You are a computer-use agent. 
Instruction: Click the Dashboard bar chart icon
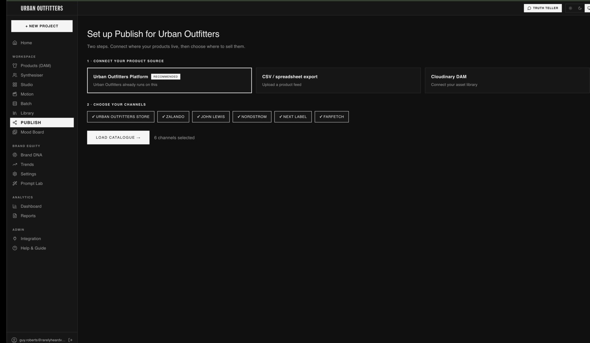coord(15,206)
